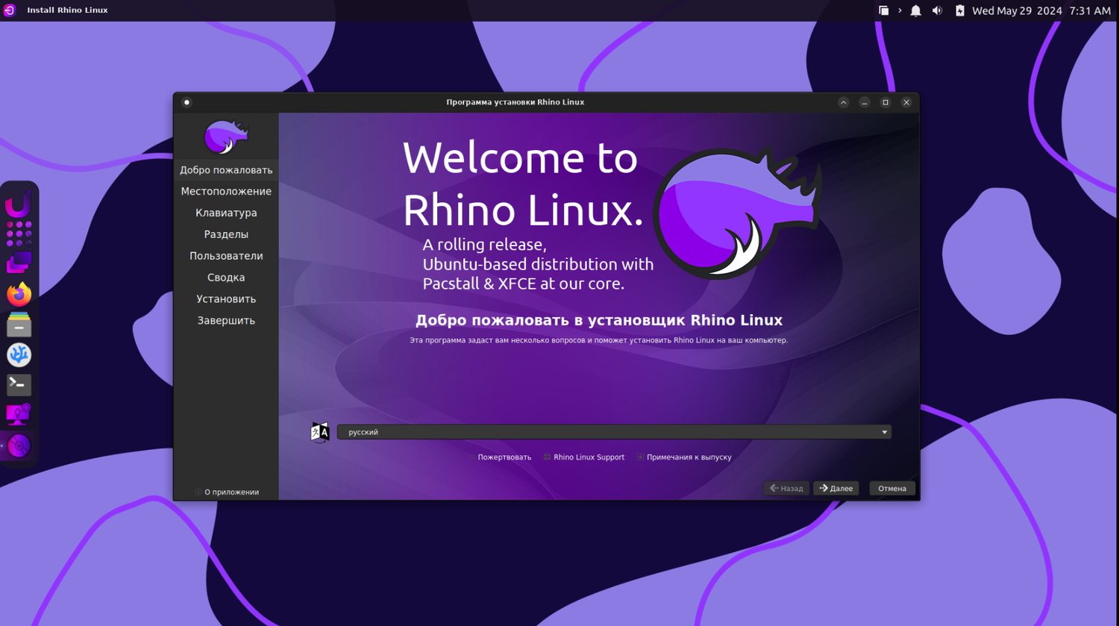Click the Далее next button

[836, 489]
